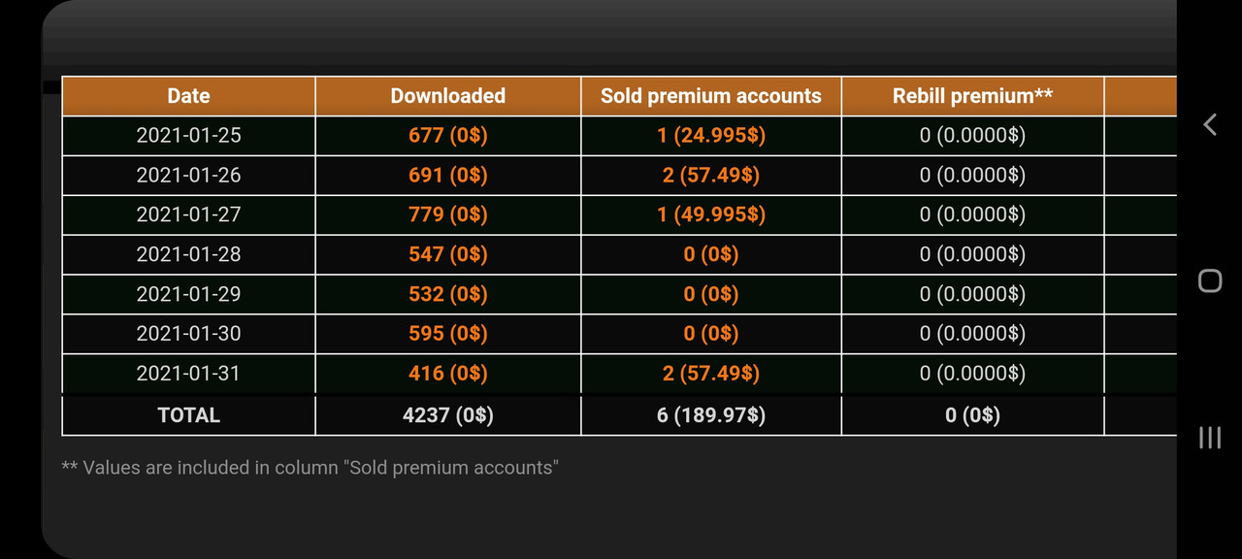
Task: Select downloaded value 779 (0$)
Action: pos(447,214)
